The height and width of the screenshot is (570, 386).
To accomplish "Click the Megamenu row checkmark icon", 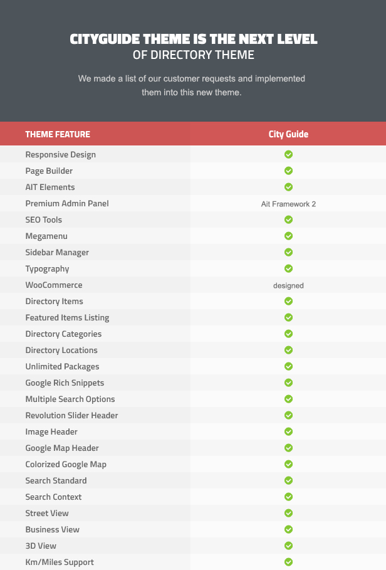I will coord(288,236).
